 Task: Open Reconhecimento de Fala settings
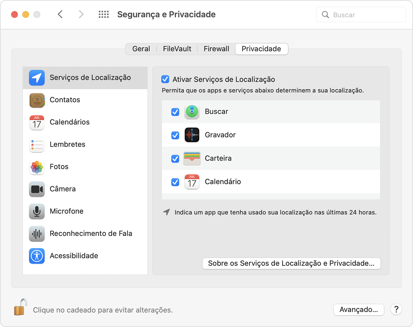(91, 234)
